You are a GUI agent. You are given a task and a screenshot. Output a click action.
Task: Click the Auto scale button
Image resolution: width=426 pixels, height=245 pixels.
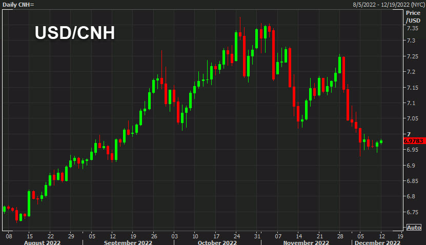click(414, 228)
